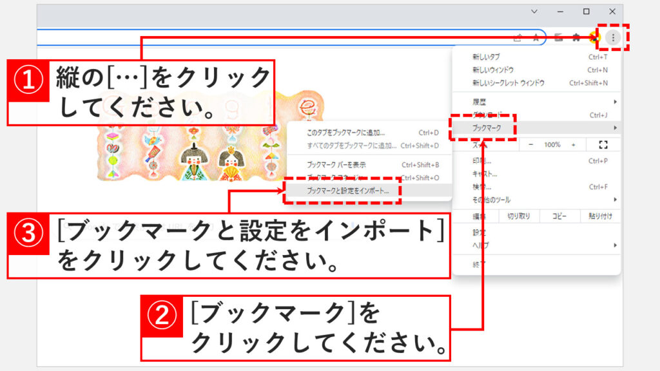Select the Ctrl+F search menu item
This screenshot has height=371, width=660.
pyautogui.click(x=536, y=187)
